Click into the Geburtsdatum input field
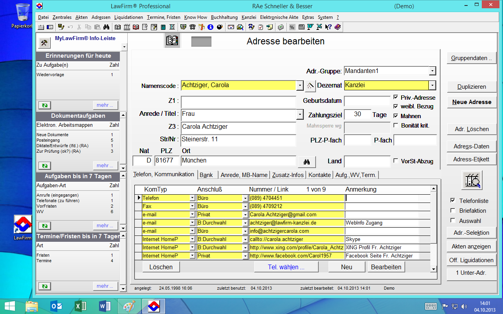The height and width of the screenshot is (314, 503). [367, 101]
